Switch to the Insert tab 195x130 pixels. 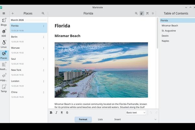tap(118, 119)
